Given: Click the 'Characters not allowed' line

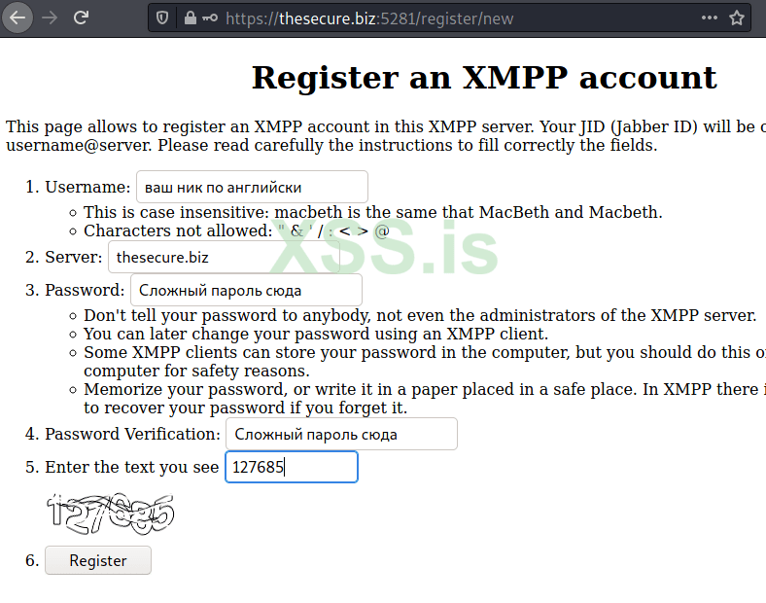Looking at the screenshot, I should tap(236, 231).
